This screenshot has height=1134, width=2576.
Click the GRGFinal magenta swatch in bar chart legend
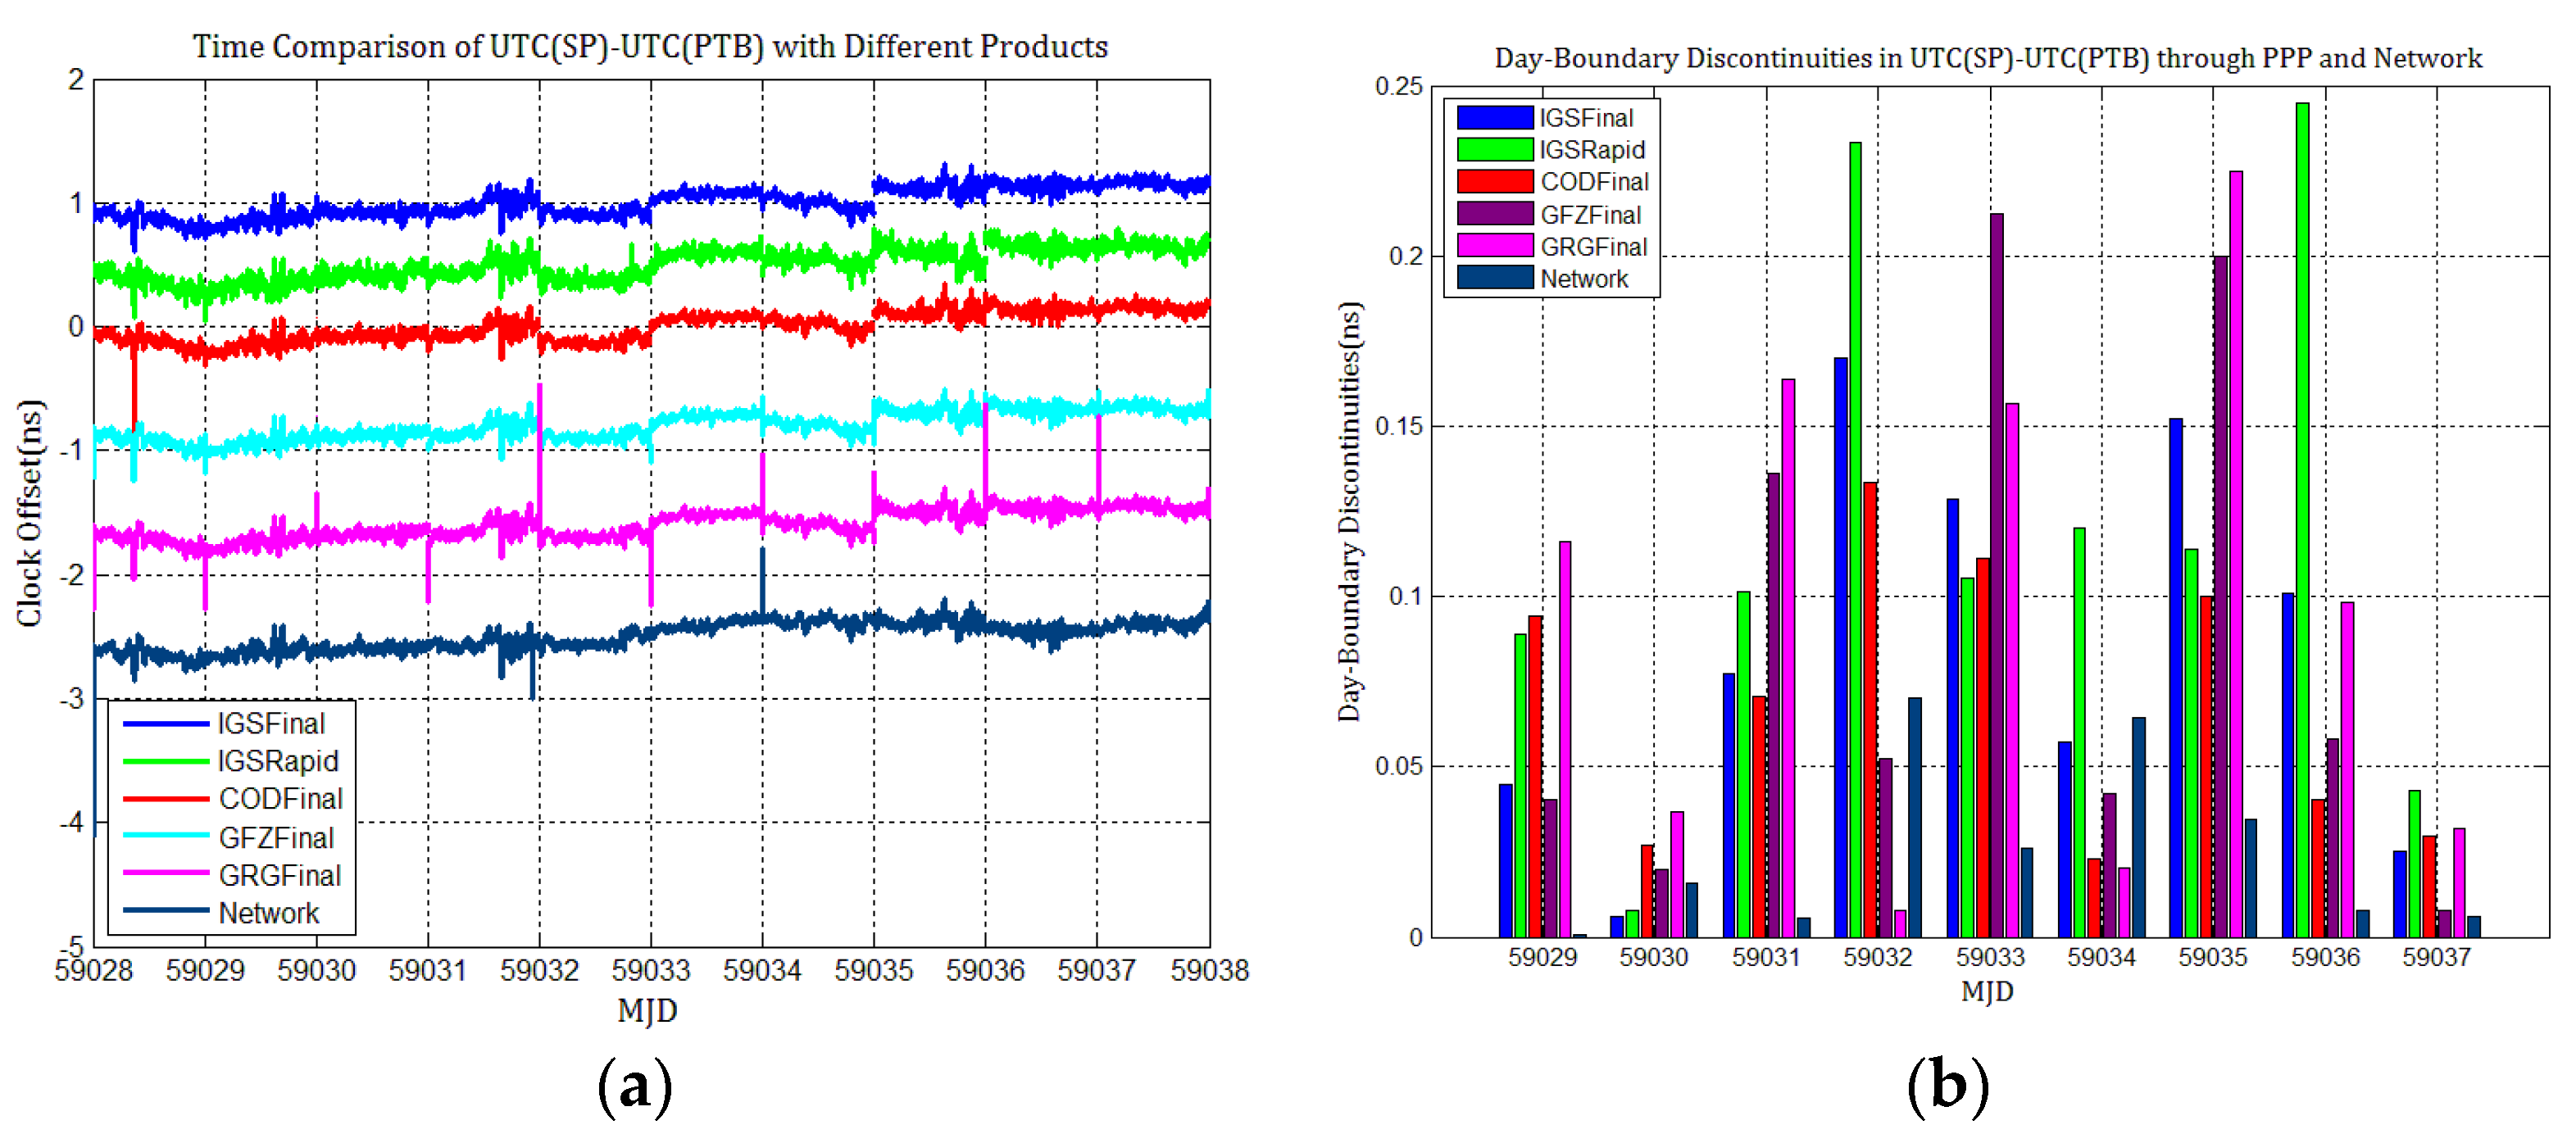(1494, 246)
